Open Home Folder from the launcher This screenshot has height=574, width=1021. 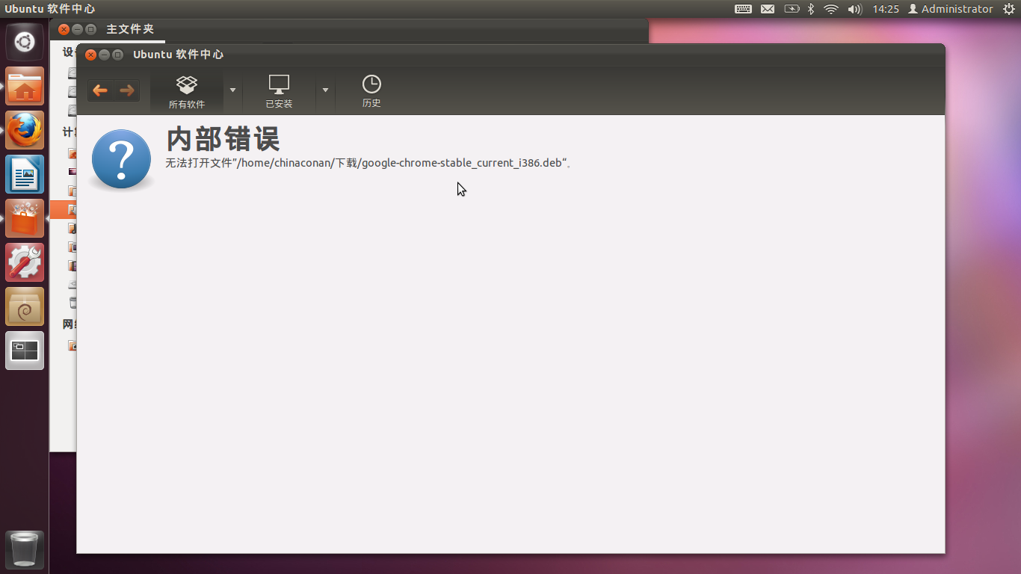click(x=25, y=86)
